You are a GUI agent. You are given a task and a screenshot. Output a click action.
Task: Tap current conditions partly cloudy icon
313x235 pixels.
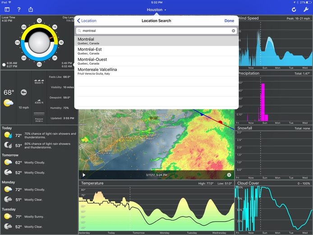coord(9,103)
